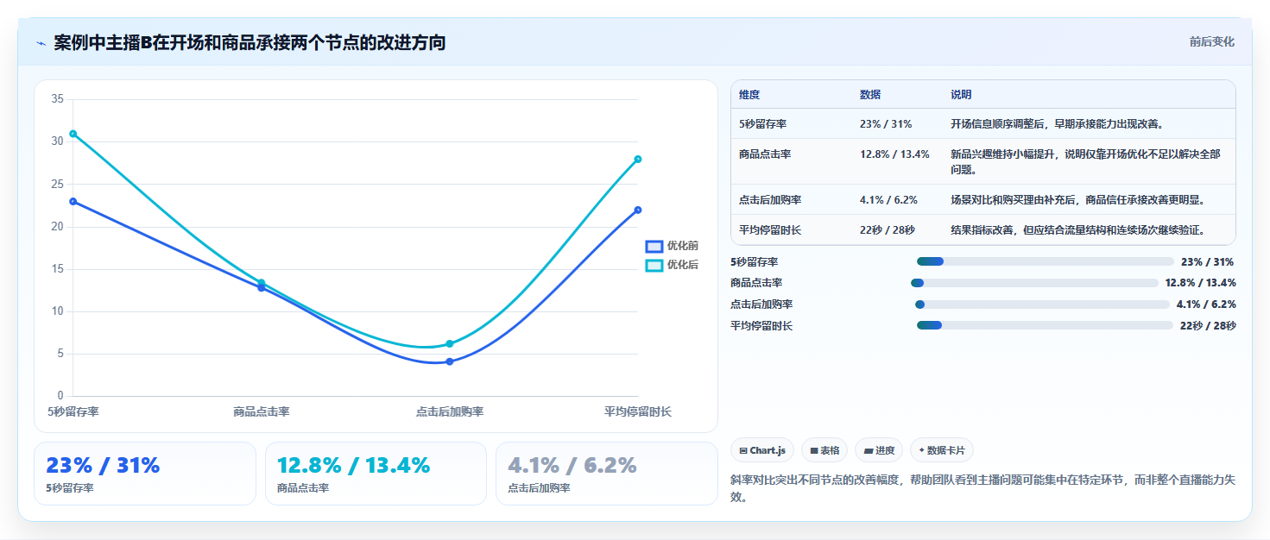Click the description starting 结果指标改善
This screenshot has height=540, width=1270.
click(x=1077, y=230)
